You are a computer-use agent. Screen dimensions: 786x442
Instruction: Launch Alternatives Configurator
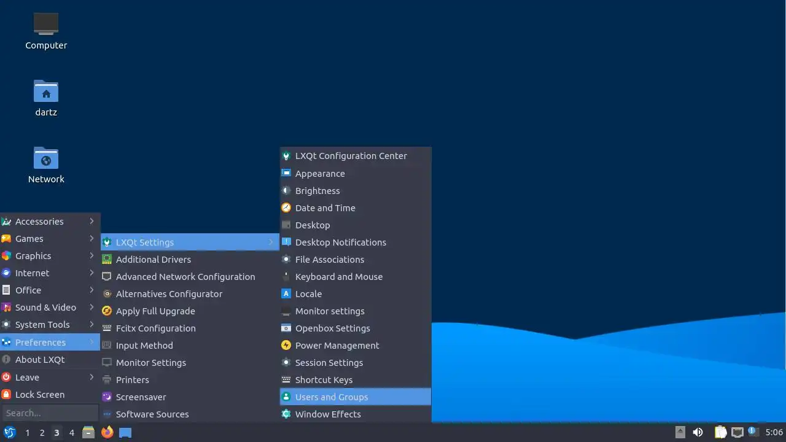click(190, 294)
